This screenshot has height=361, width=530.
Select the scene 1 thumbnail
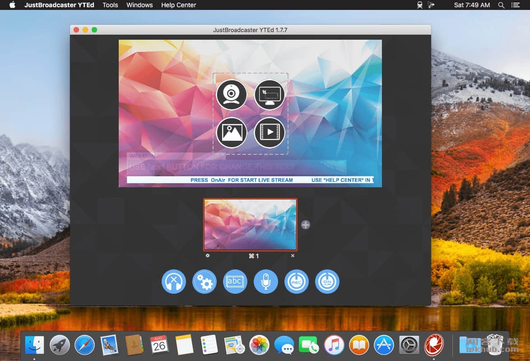click(250, 224)
